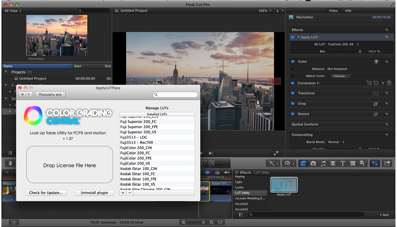
Task: Collapse the Apply LUT disclosure triangle
Action: 298,37
